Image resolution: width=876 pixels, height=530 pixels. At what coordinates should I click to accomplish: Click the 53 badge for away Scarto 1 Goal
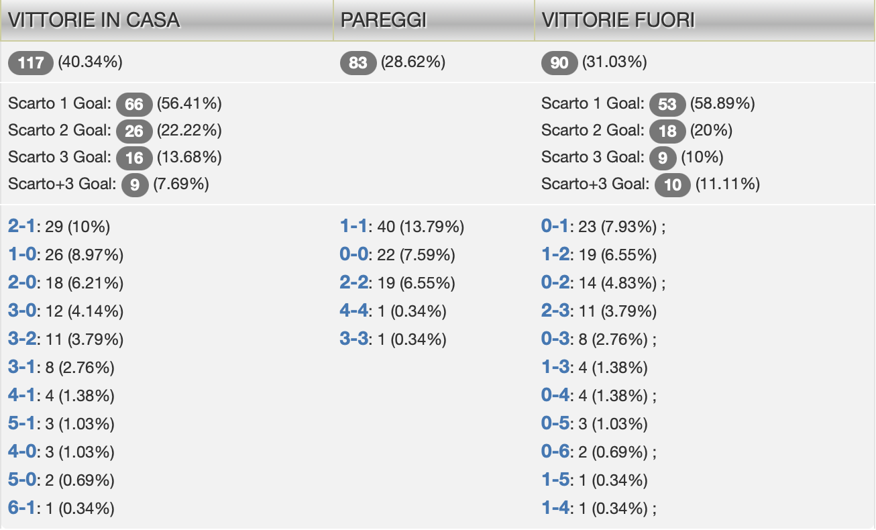667,104
